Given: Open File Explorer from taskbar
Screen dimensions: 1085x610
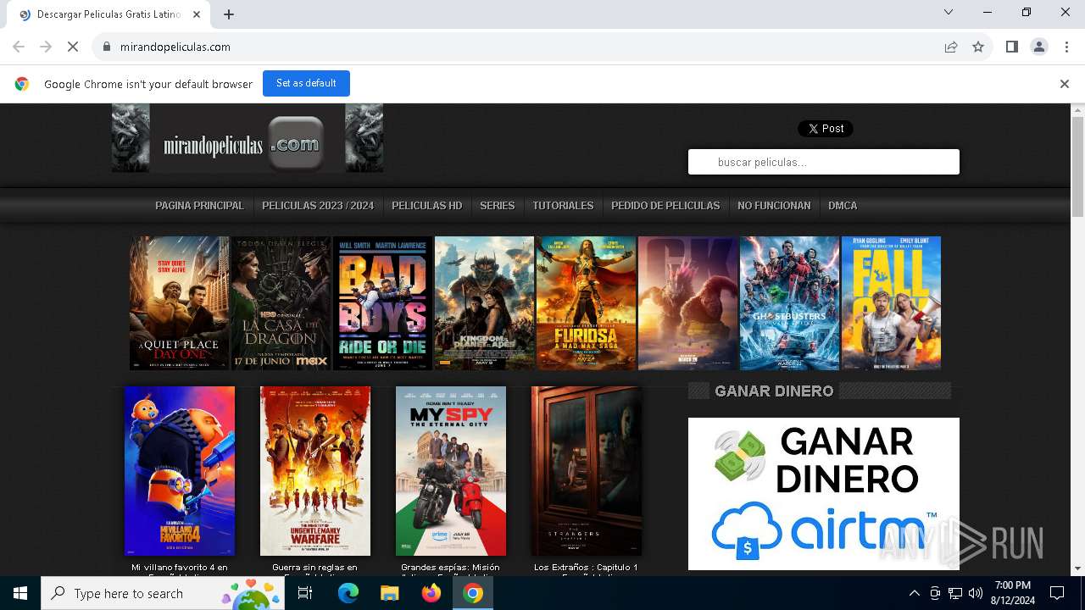Looking at the screenshot, I should [x=389, y=593].
